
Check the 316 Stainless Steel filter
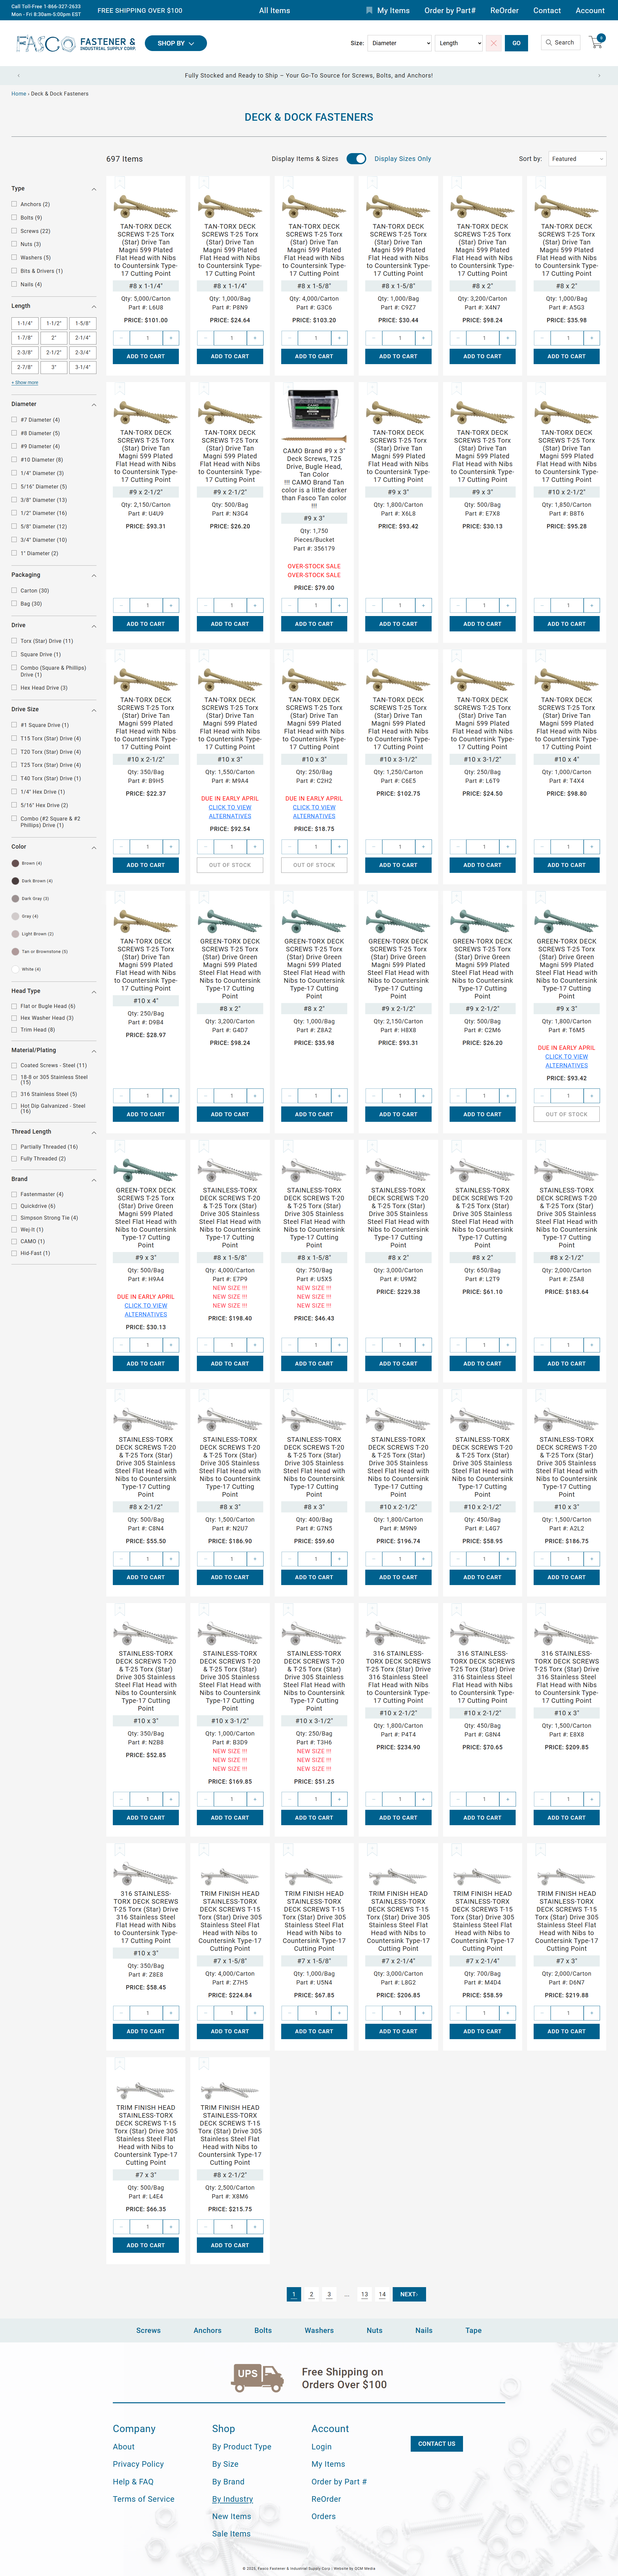(x=14, y=1094)
